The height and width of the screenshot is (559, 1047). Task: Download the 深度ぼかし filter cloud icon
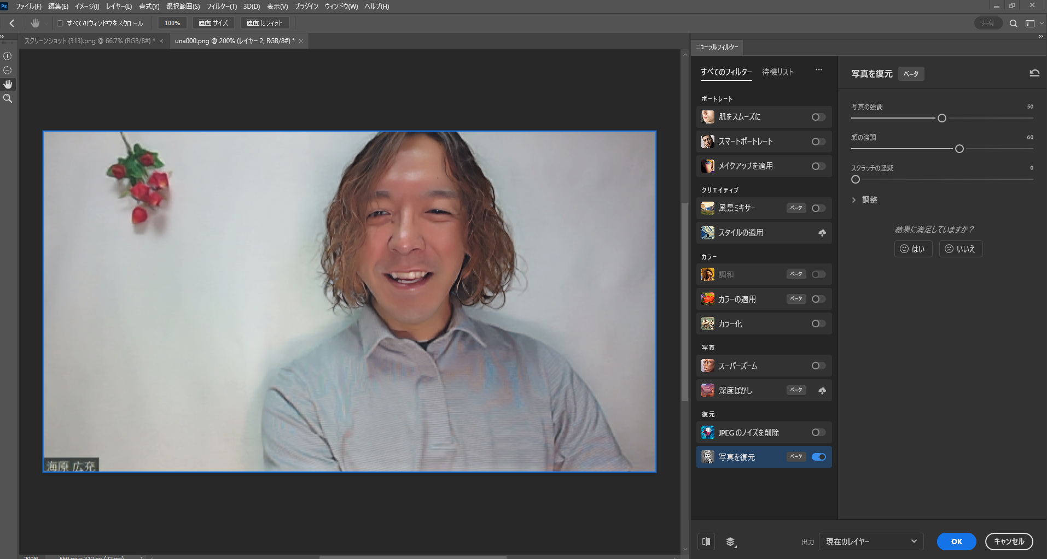(822, 391)
